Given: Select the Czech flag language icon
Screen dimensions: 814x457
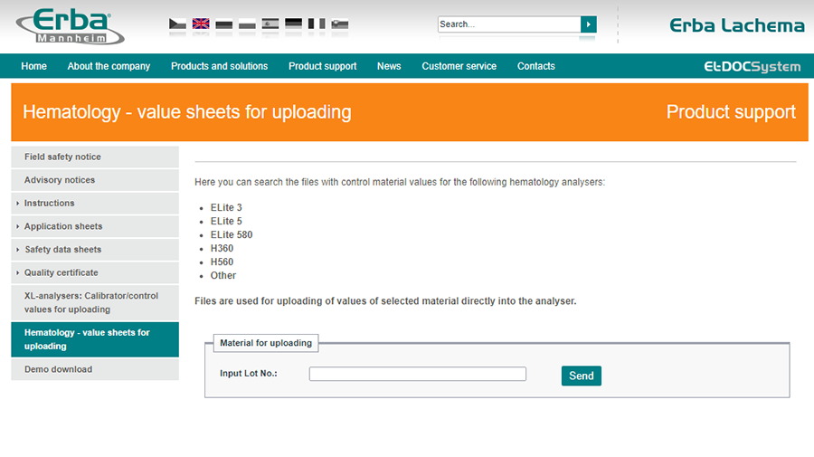Looking at the screenshot, I should point(177,24).
